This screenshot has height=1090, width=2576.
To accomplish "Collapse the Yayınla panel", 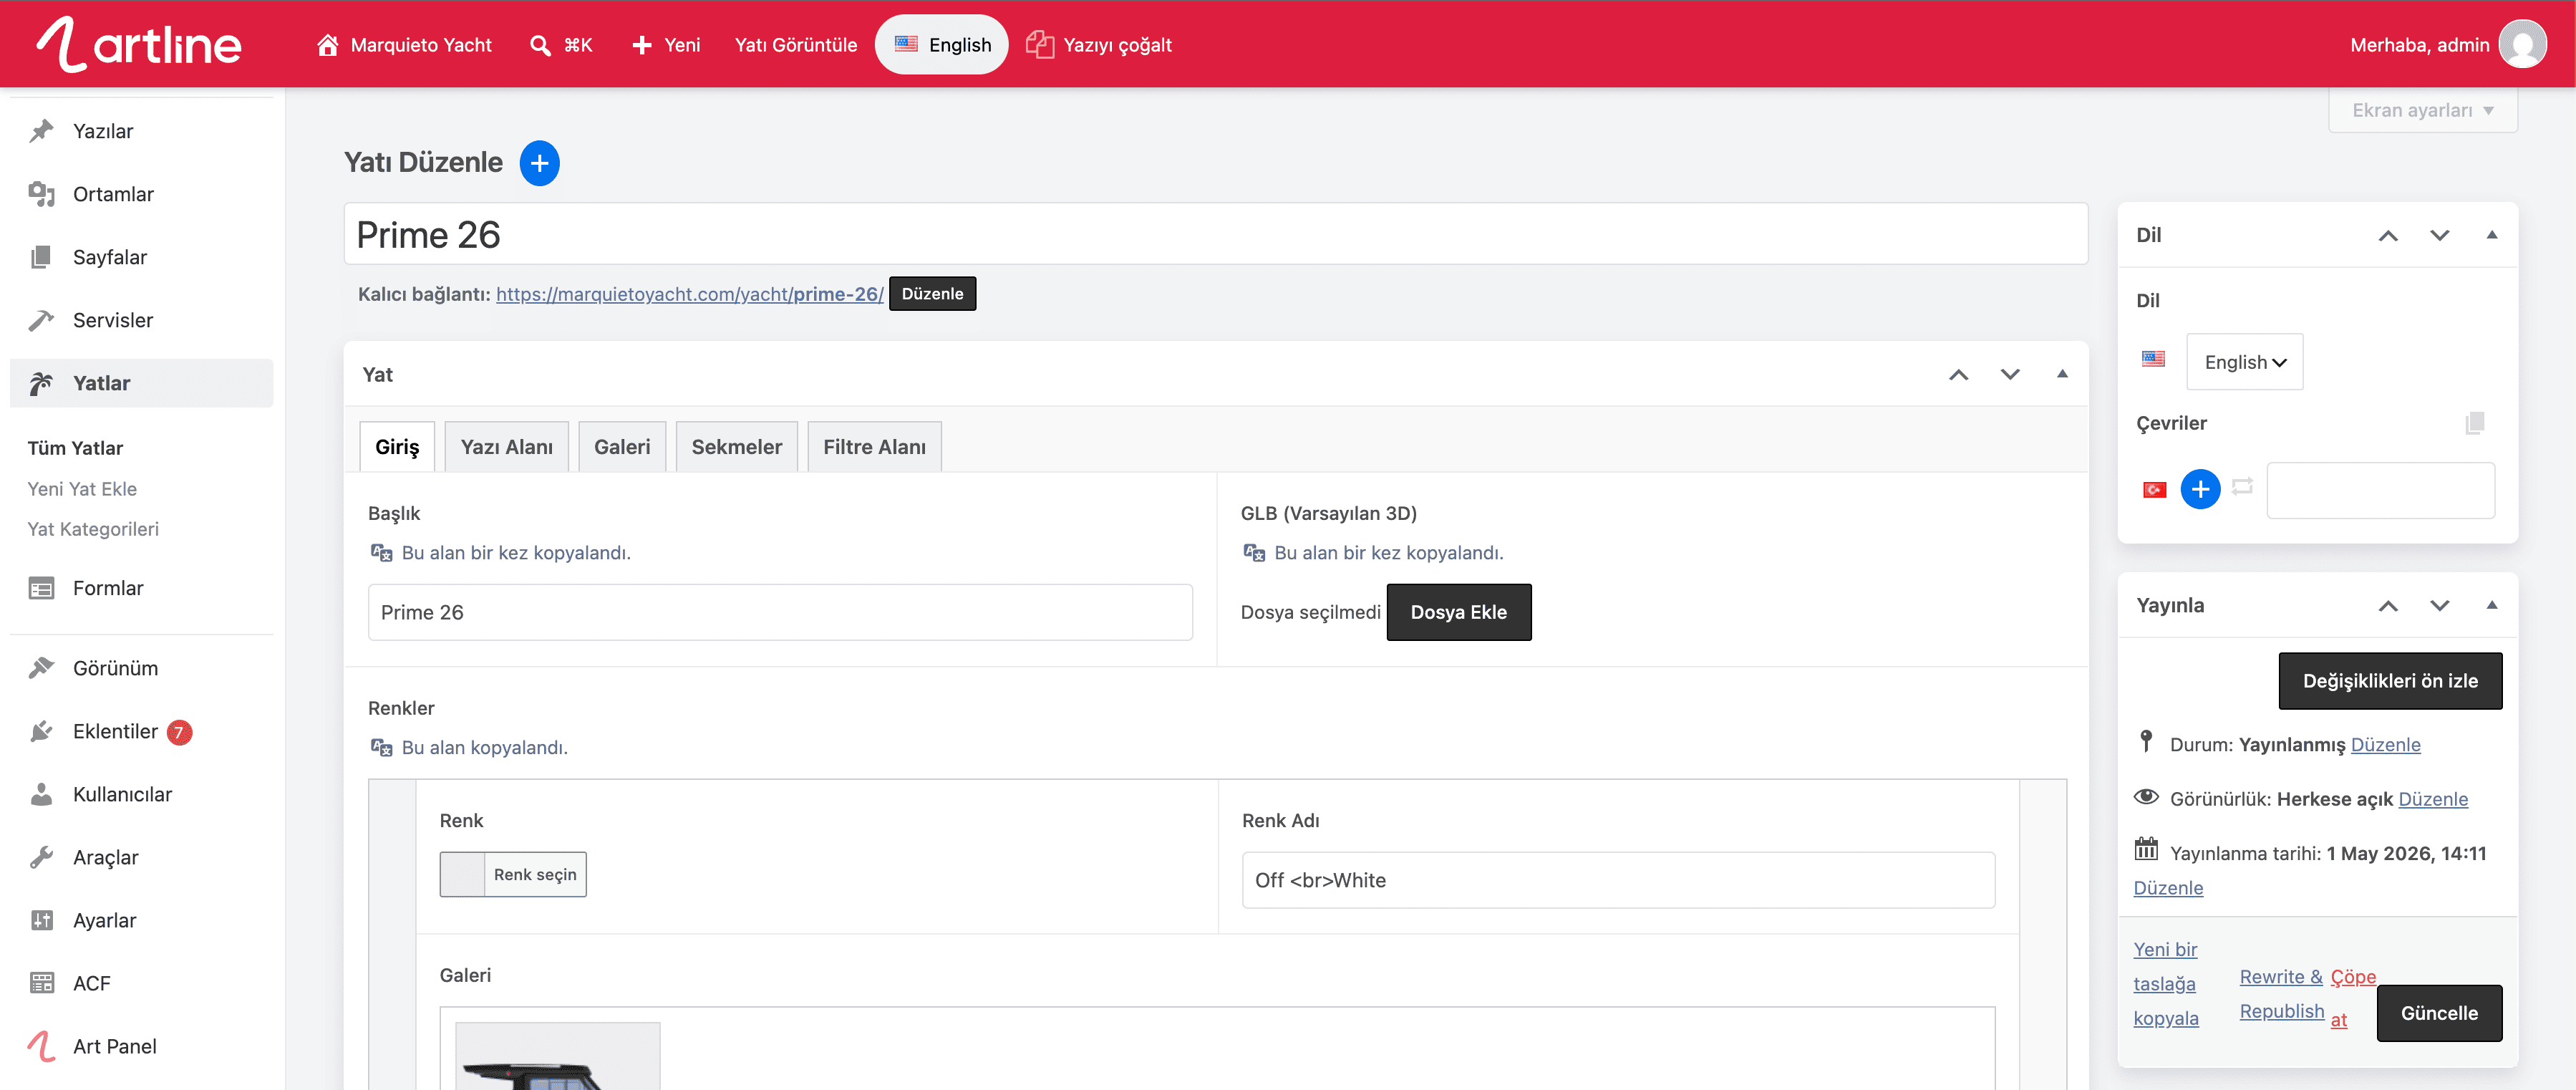I will pyautogui.click(x=2492, y=605).
